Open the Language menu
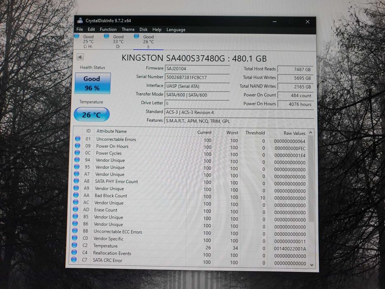385x289 pixels. 176,30
